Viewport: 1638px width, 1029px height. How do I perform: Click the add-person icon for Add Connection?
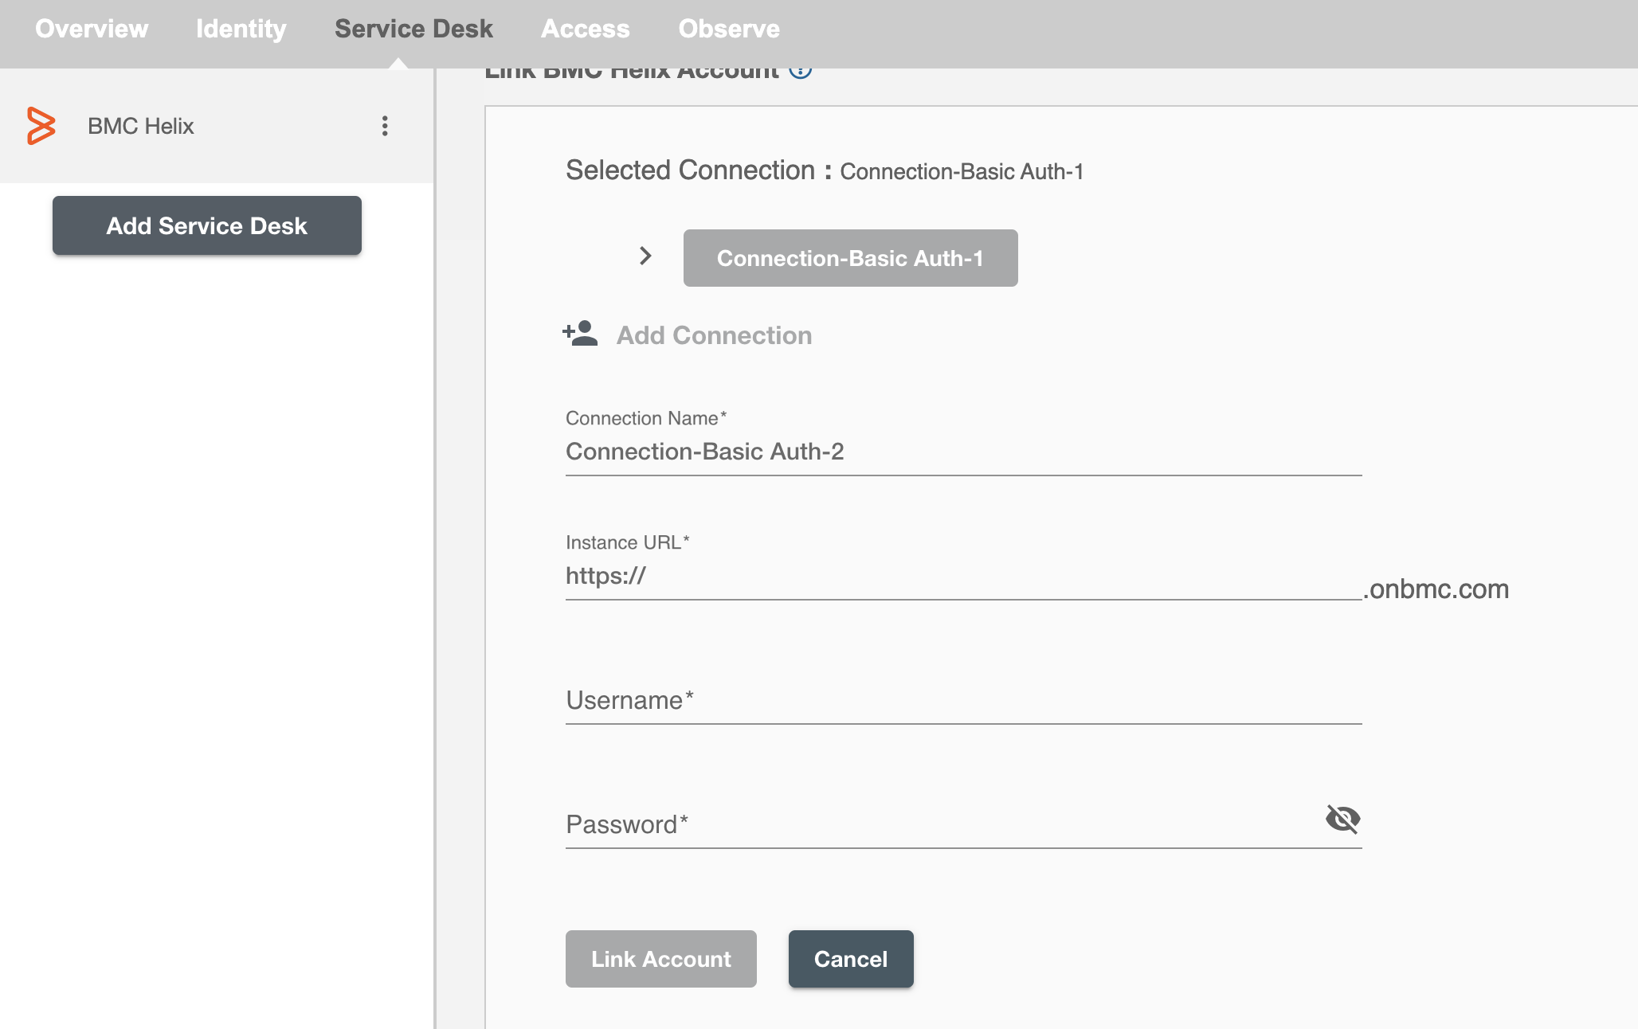(580, 334)
